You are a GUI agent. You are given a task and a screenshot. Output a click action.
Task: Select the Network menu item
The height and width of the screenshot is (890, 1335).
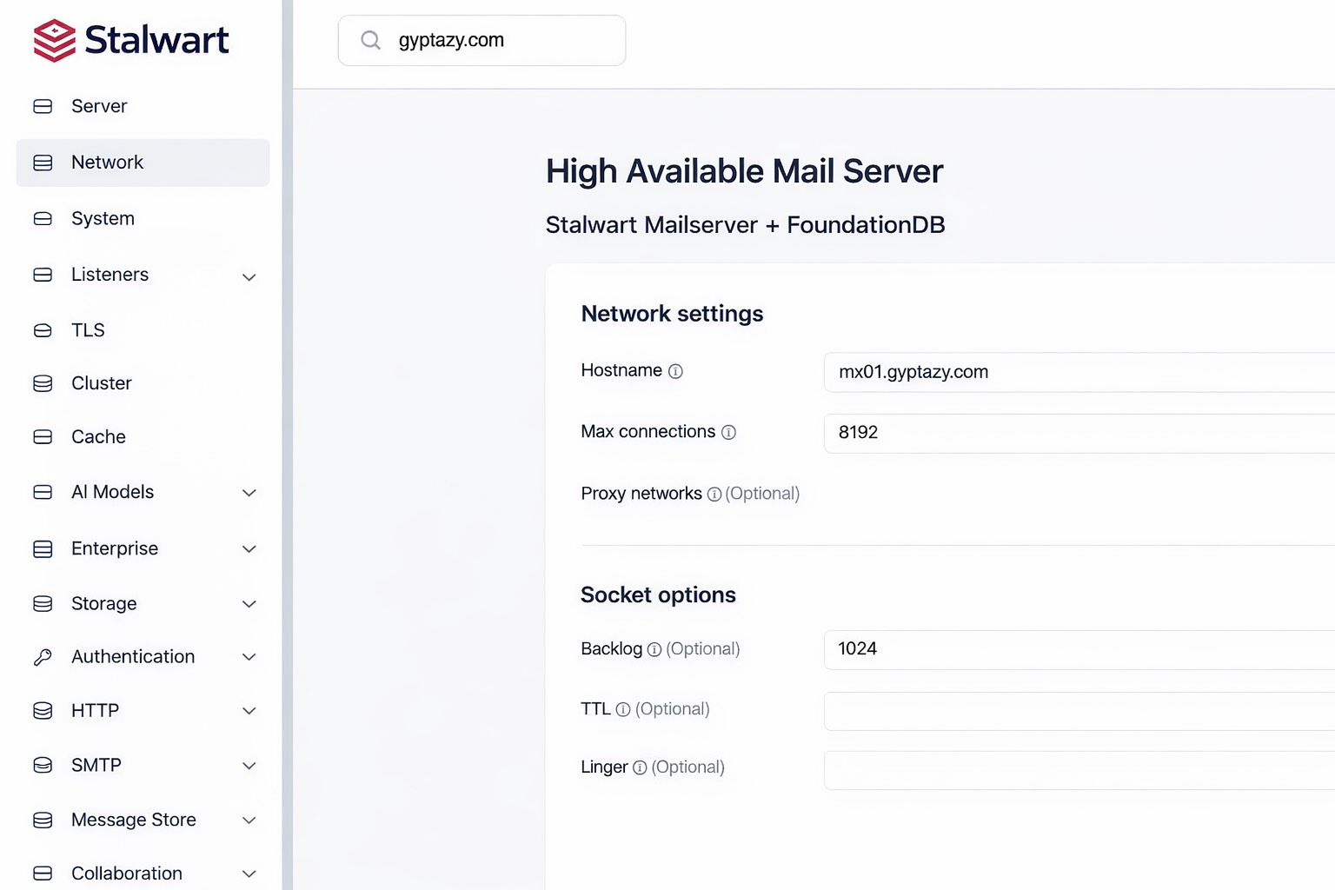tap(143, 163)
